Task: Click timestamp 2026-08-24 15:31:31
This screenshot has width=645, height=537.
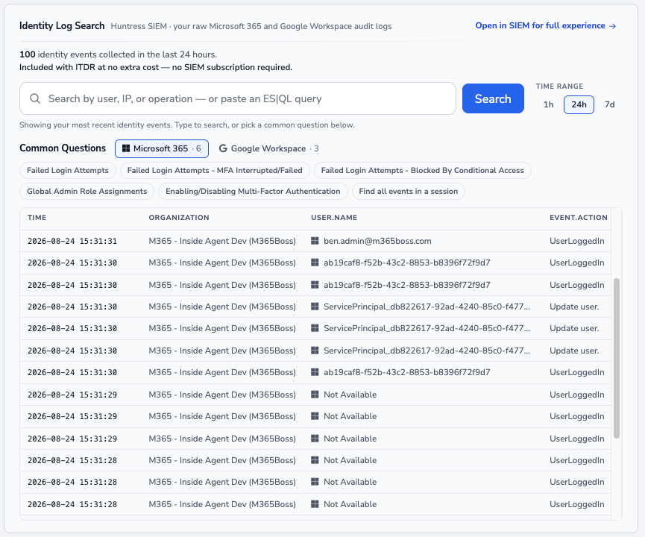Action: click(x=72, y=241)
